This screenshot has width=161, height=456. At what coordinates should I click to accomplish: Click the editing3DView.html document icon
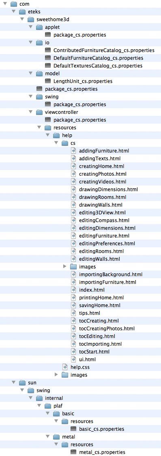coord(74,212)
